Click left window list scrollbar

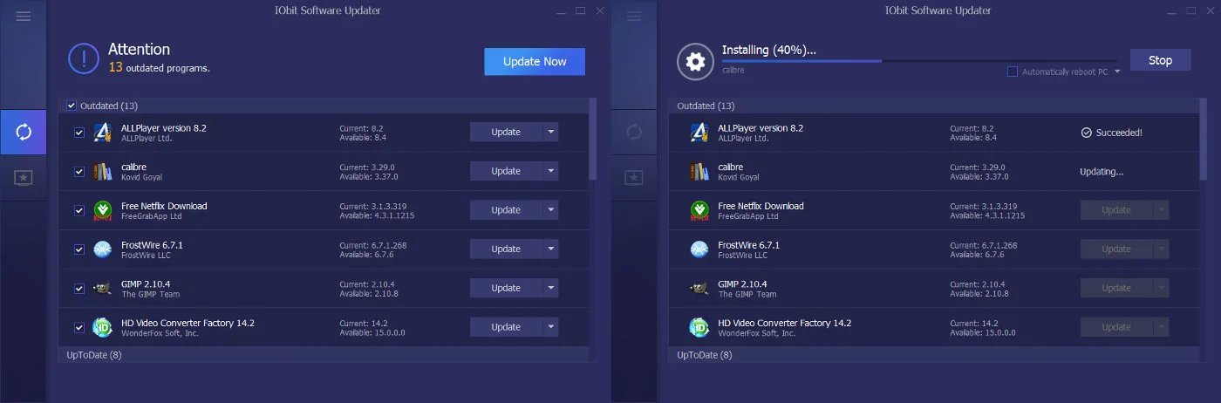coord(593,139)
